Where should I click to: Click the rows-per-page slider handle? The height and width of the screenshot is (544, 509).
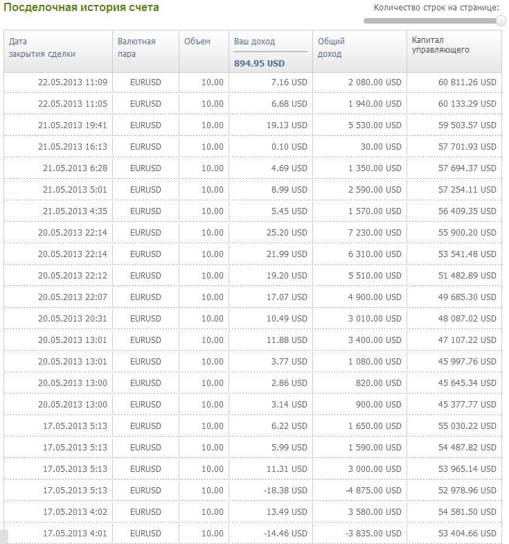(501, 21)
